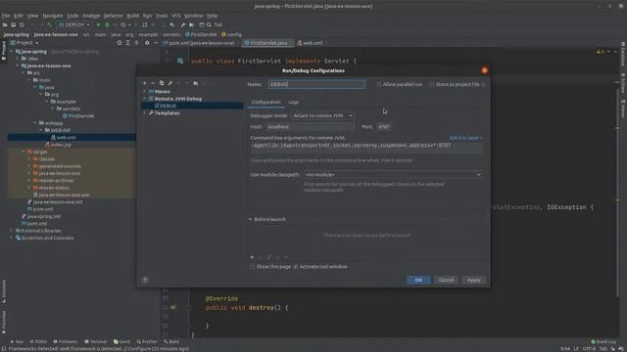Click the Synchronize reload icon in the main toolbar
Viewport: 627px width, 352px height.
click(22, 24)
